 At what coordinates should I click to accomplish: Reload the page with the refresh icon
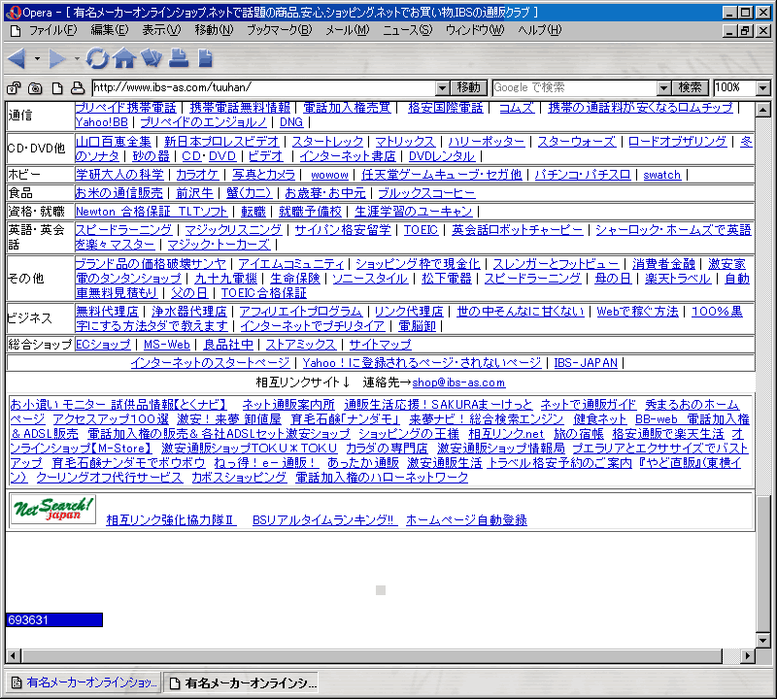tap(97, 58)
